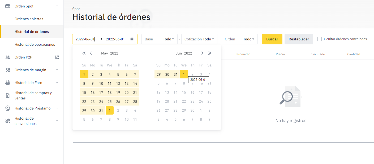Viewport: 374px width, 164px height.
Task: Select June 22 in the calendar
Action: point(184,102)
